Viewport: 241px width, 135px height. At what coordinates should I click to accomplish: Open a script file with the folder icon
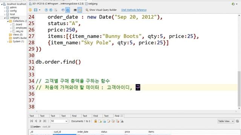click(x=31, y=10)
